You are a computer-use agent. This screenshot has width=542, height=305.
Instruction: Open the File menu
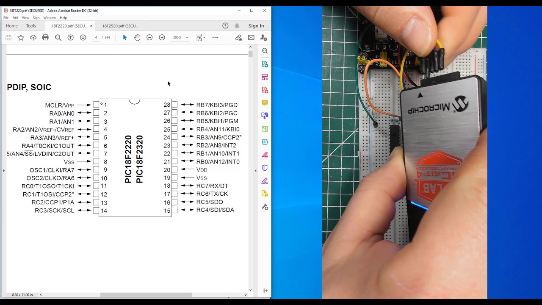pos(6,18)
